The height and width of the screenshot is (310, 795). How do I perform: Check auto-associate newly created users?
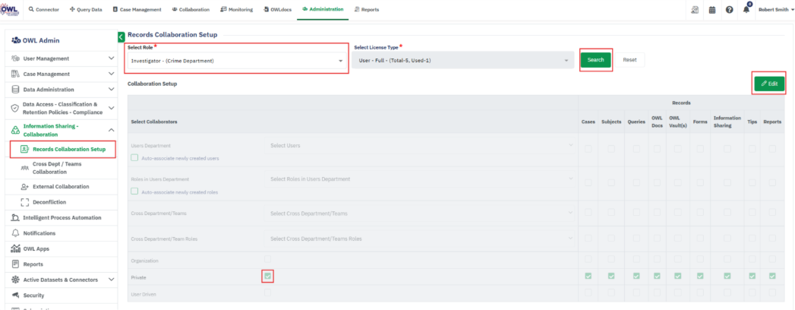pyautogui.click(x=134, y=158)
